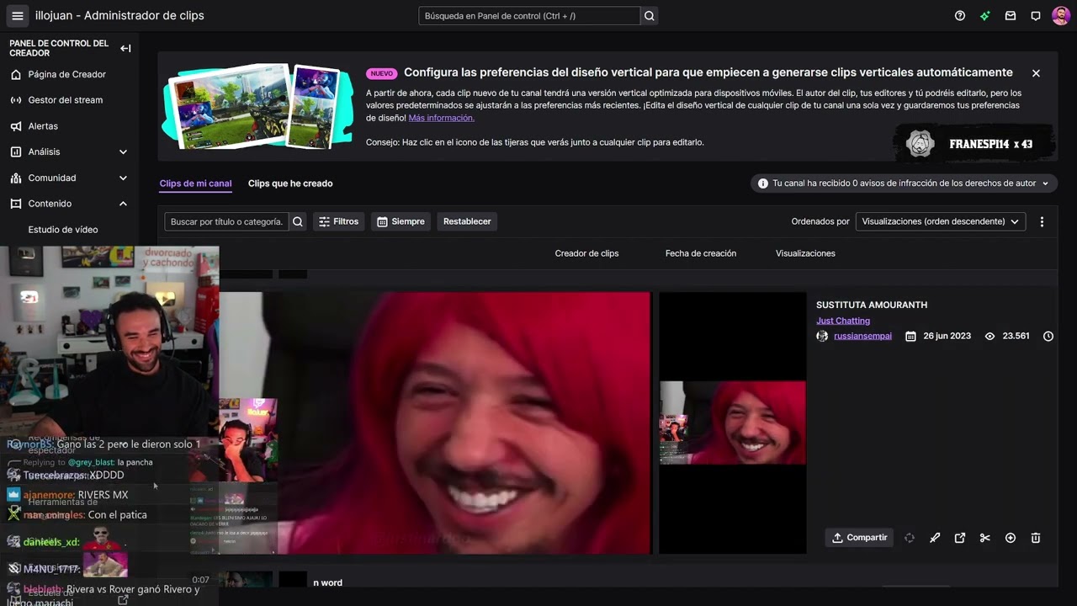Sort by Creador de clips column
Image resolution: width=1077 pixels, height=606 pixels.
point(586,253)
